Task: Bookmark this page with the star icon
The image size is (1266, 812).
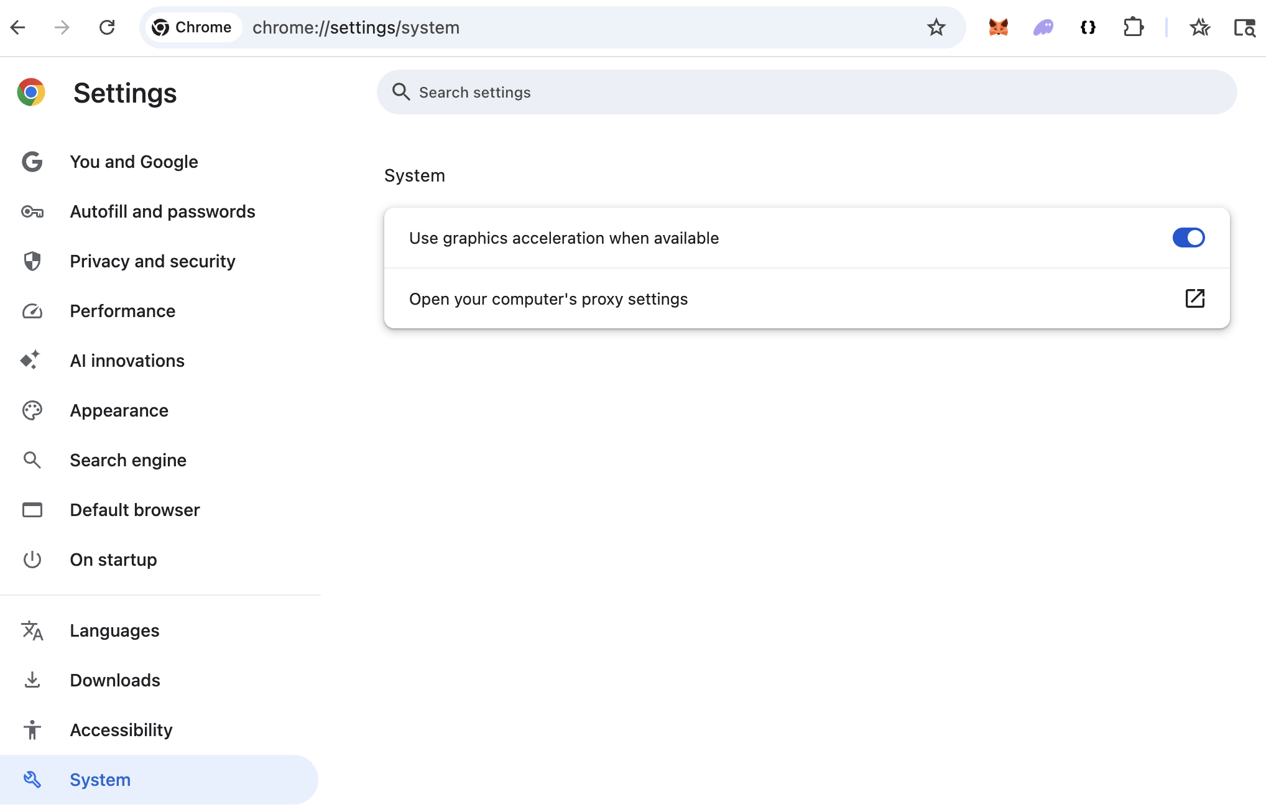Action: (x=936, y=27)
